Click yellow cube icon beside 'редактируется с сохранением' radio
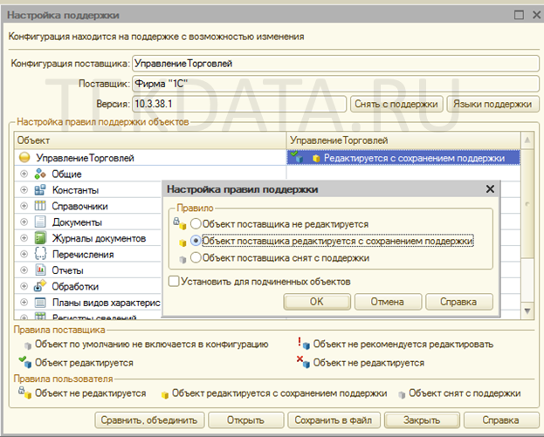The image size is (544, 437). tap(182, 242)
